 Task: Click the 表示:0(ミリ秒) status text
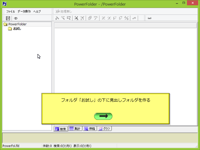click(x=82, y=146)
